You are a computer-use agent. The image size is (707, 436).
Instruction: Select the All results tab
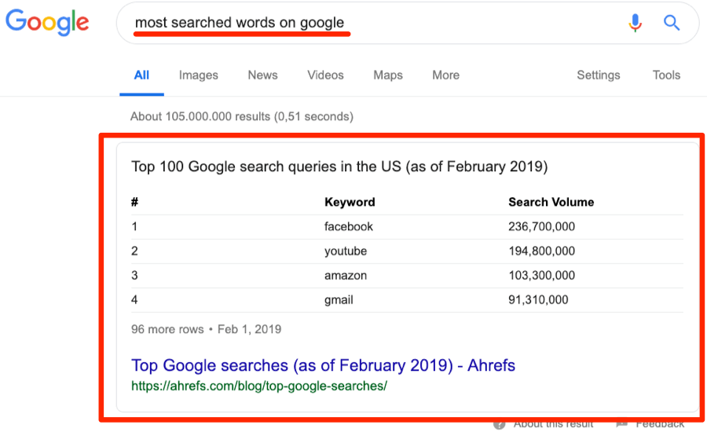pyautogui.click(x=141, y=75)
